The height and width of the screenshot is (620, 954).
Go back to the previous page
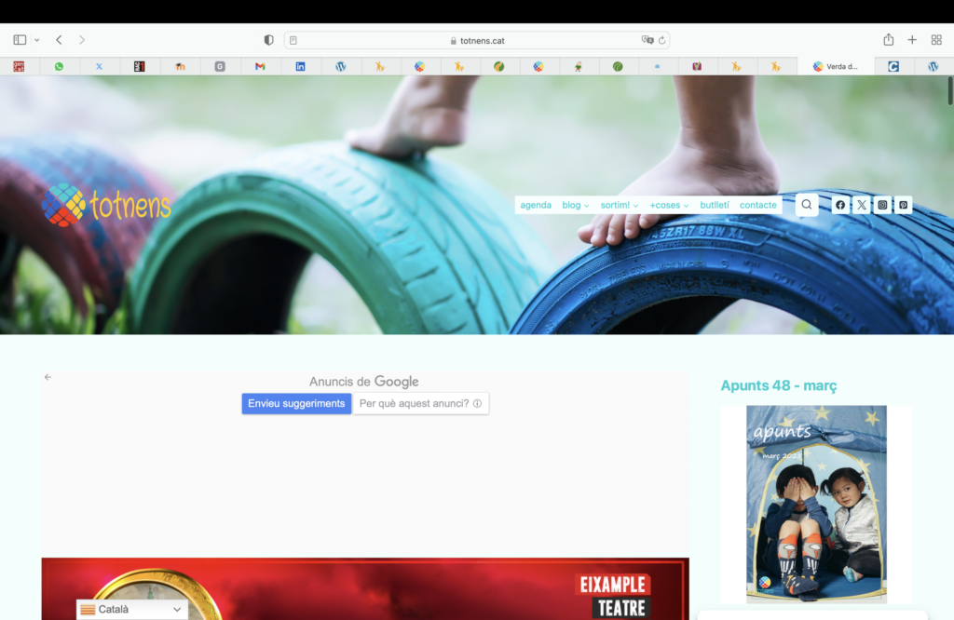[x=59, y=40]
